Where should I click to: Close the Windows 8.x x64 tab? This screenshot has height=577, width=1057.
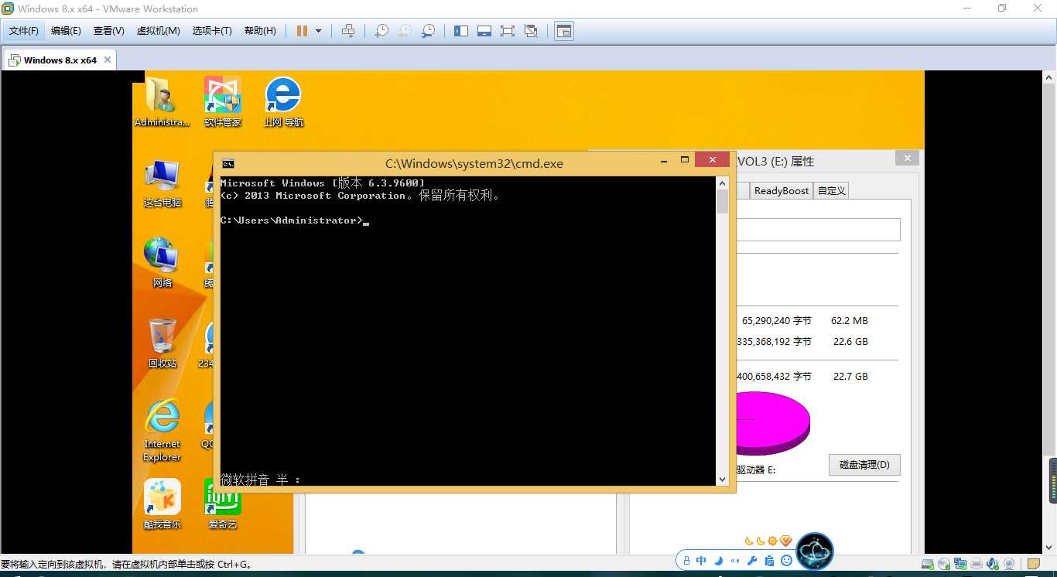point(108,60)
